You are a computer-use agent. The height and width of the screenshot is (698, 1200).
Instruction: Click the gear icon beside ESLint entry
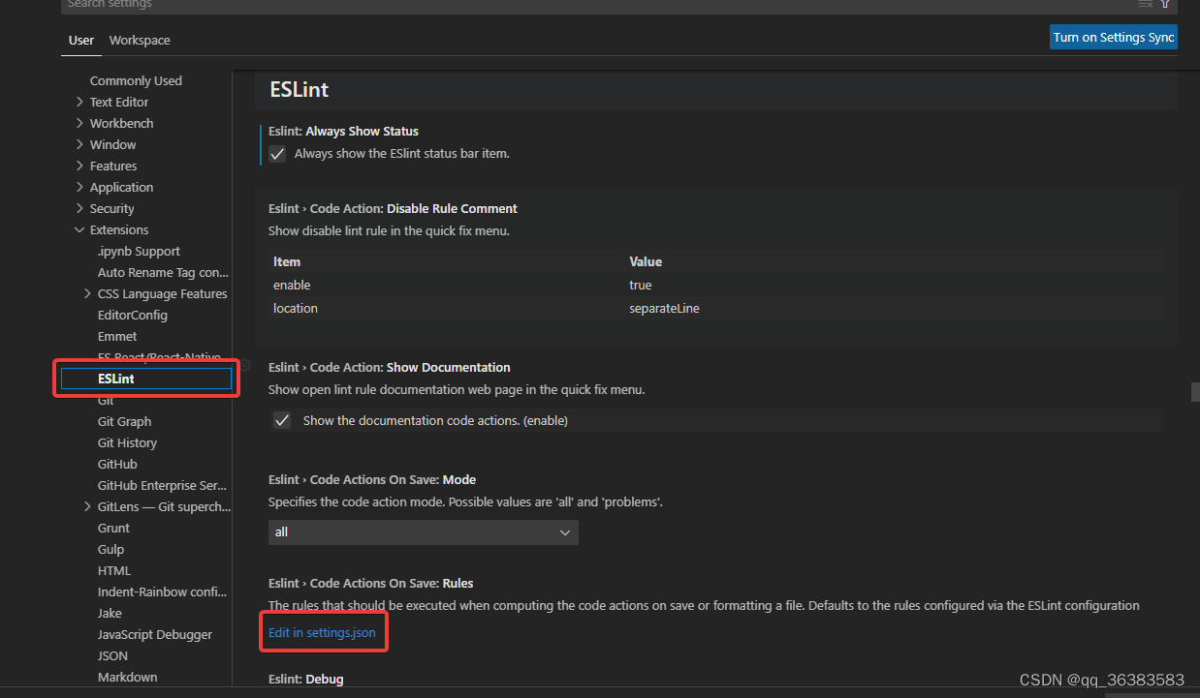246,366
